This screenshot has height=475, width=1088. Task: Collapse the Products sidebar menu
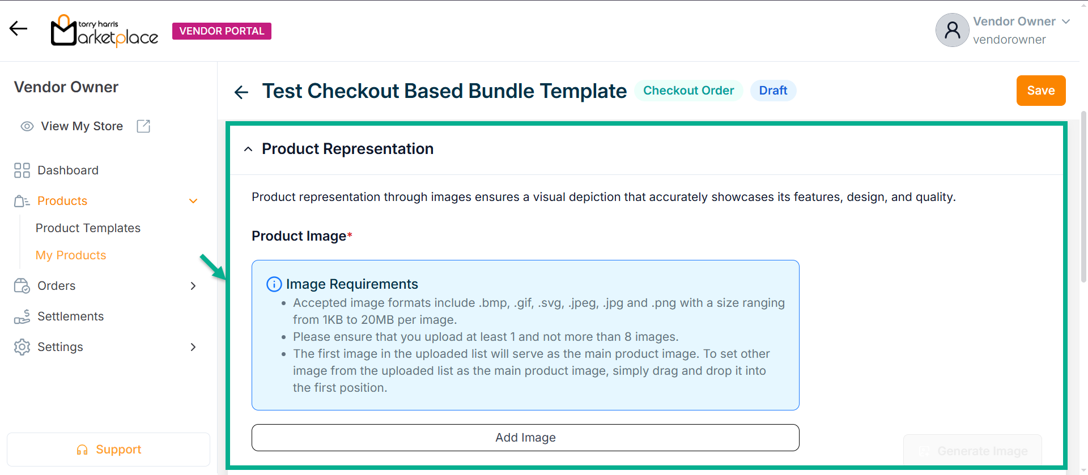point(193,201)
